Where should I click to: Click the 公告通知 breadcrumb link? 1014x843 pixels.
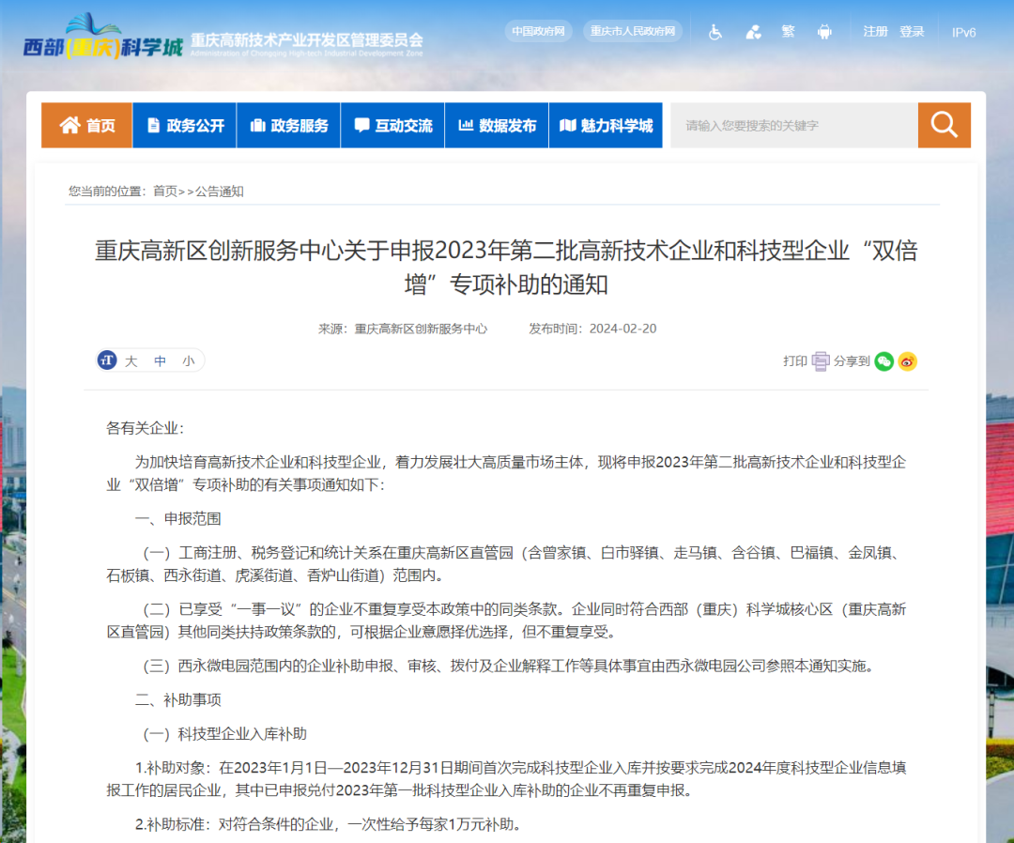click(220, 192)
